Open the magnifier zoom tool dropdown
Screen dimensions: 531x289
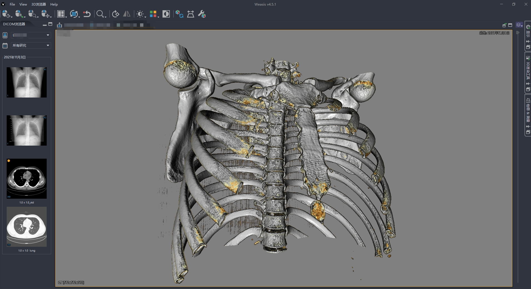coord(101,14)
